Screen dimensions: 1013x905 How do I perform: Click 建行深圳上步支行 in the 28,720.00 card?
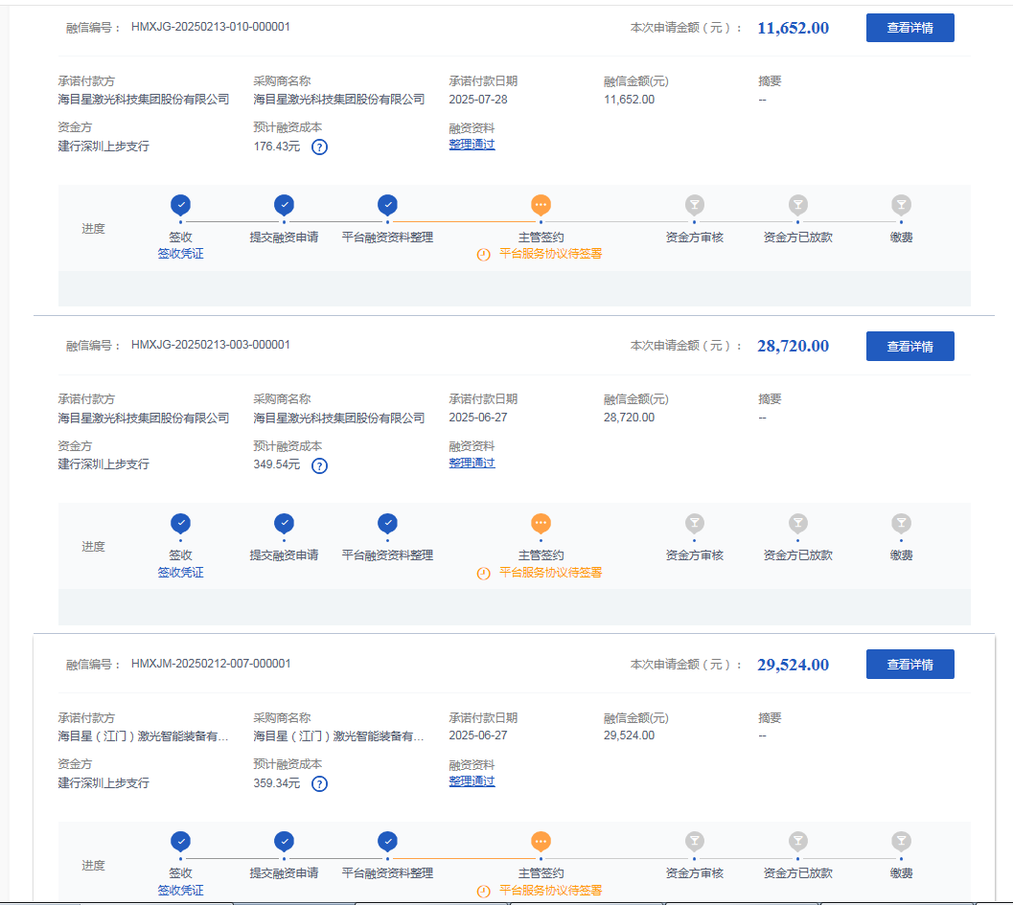click(x=104, y=464)
